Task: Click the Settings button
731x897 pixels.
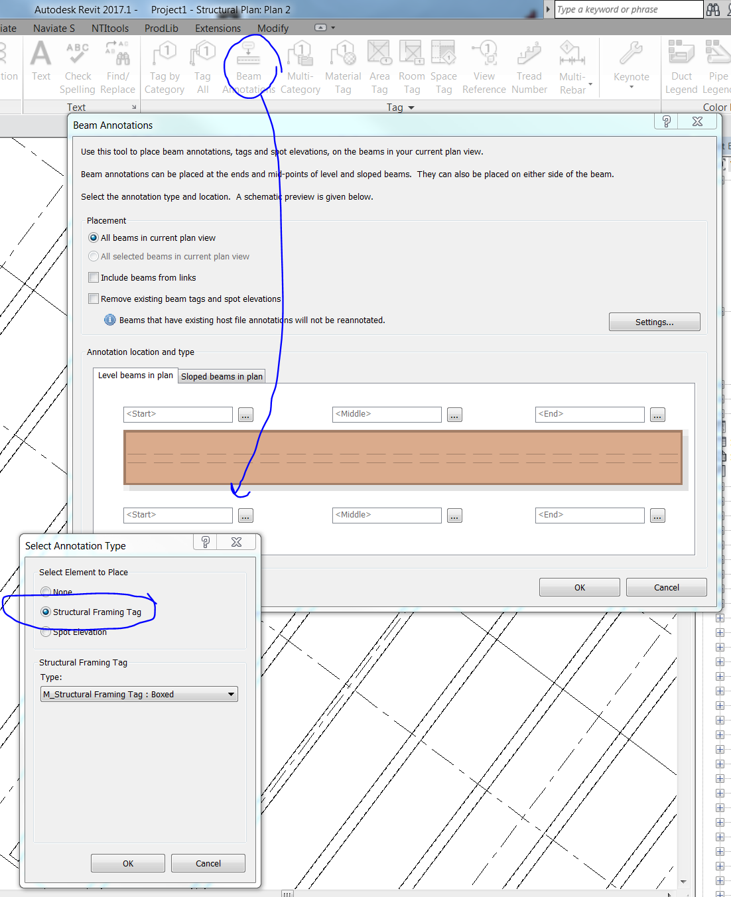Action: pos(653,322)
